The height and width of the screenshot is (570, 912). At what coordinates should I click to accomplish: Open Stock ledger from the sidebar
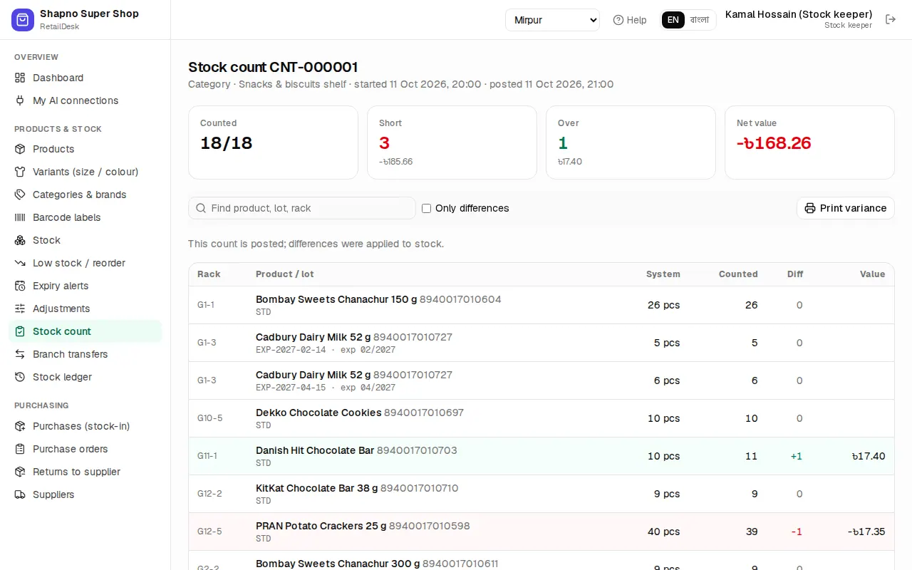[x=85, y=377]
